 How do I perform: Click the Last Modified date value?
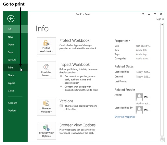(143, 72)
